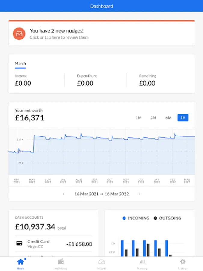Click the net worth line chart
The height and width of the screenshot is (271, 203).
point(102,151)
